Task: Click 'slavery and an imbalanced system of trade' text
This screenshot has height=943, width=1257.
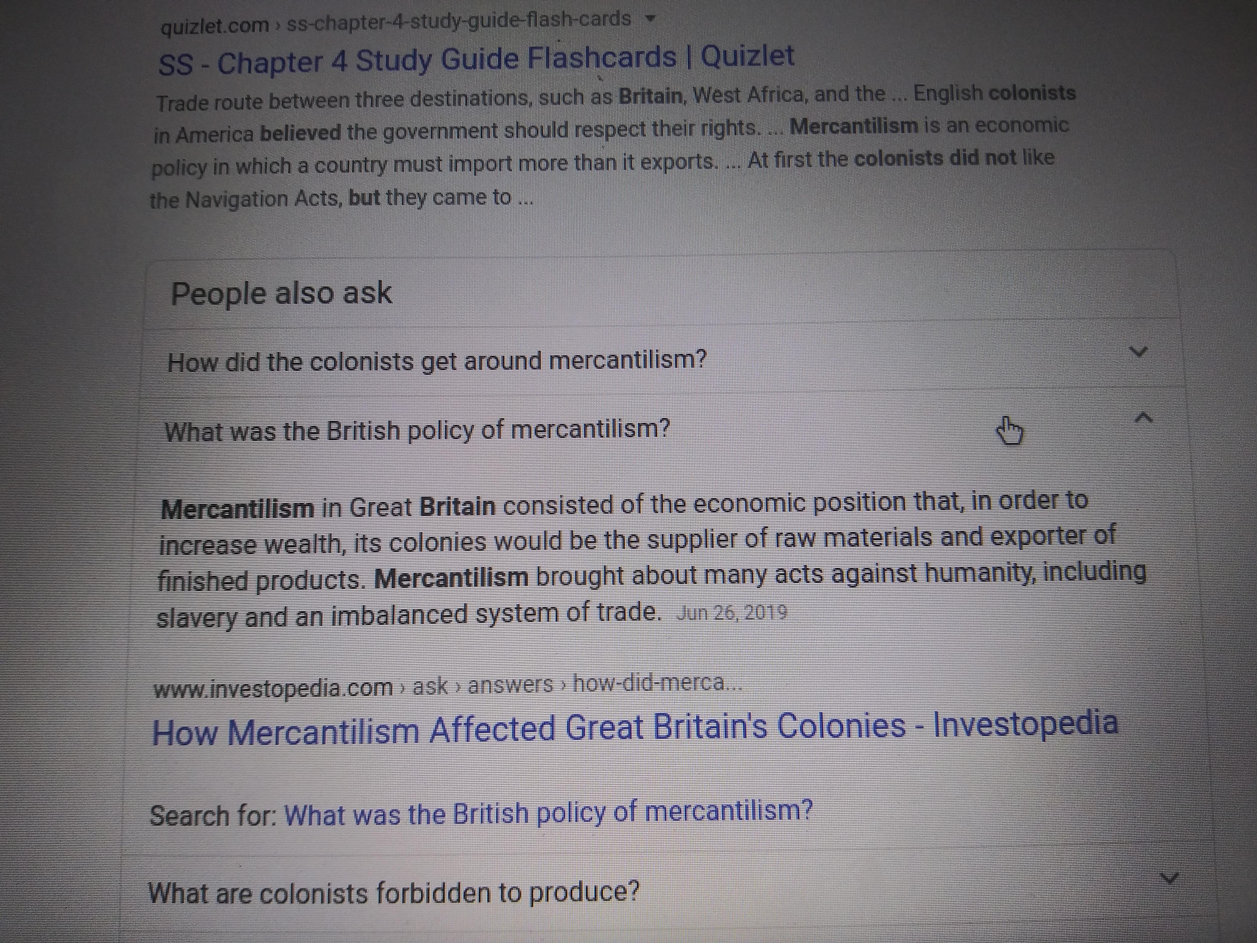Action: tap(409, 614)
